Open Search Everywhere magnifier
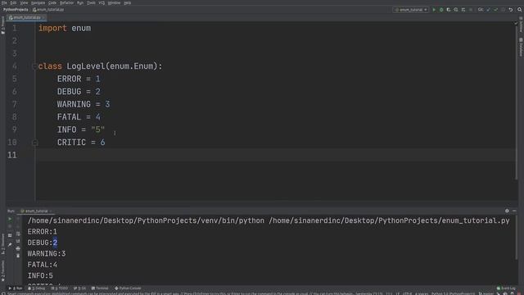The height and width of the screenshot is (295, 524). [519, 10]
